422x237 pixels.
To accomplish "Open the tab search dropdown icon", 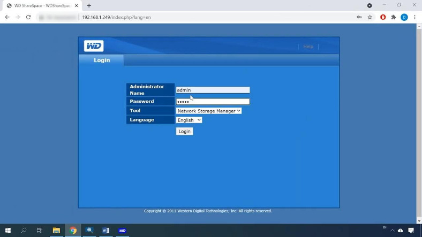I will 370,6.
